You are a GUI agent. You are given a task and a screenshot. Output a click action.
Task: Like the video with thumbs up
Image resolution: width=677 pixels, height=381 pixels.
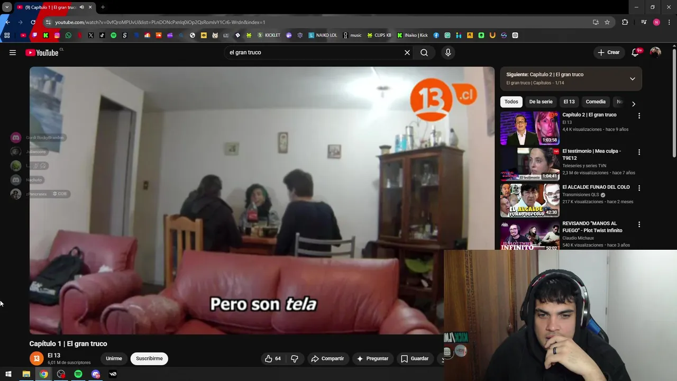(273, 359)
